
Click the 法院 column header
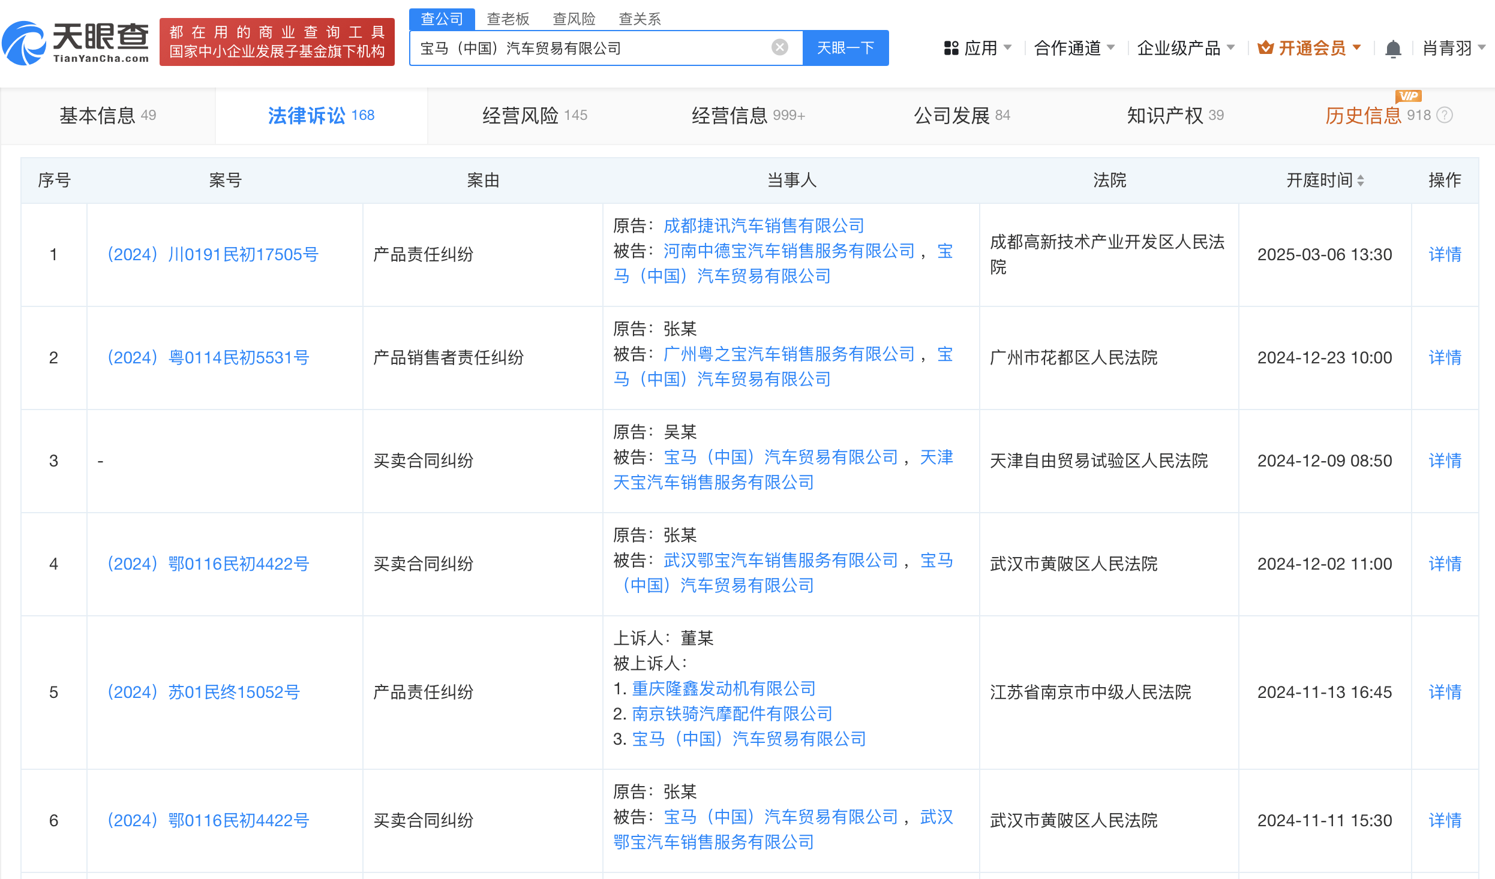tap(1109, 180)
